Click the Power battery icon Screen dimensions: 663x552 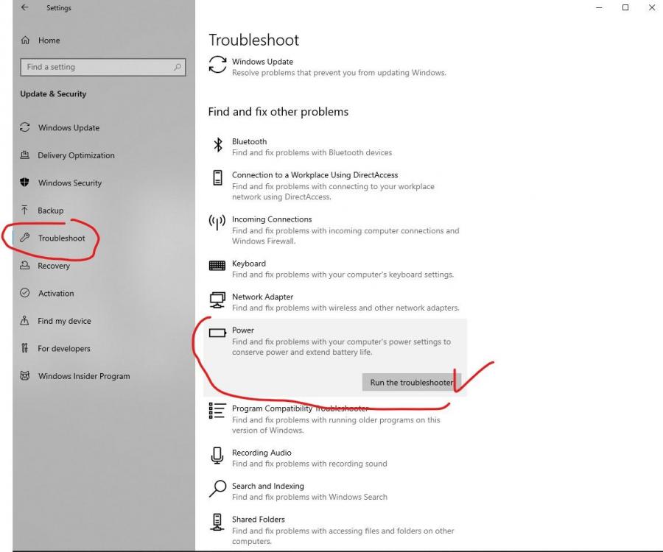click(217, 333)
